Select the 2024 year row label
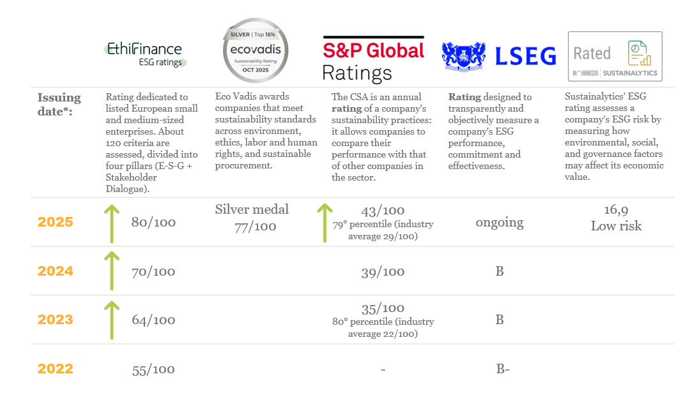The width and height of the screenshot is (697, 402). tap(56, 271)
